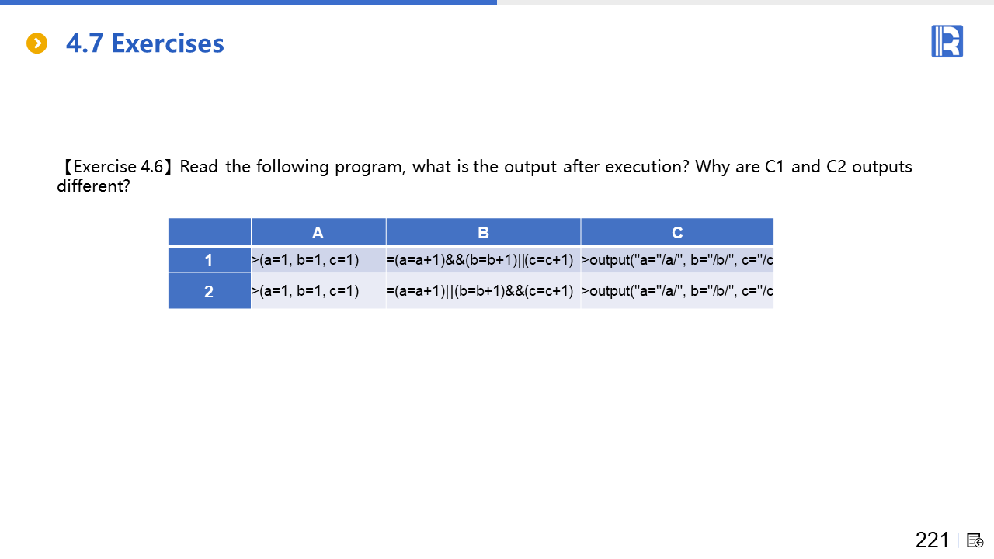Click the blank top-left table corner cell
The height and width of the screenshot is (559, 994).
[x=209, y=232]
